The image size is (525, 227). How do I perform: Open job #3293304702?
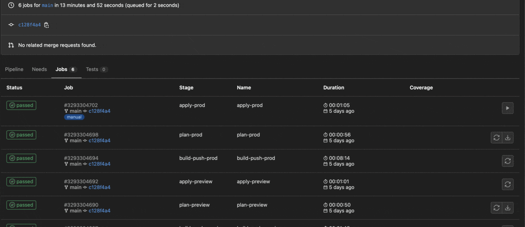point(81,105)
